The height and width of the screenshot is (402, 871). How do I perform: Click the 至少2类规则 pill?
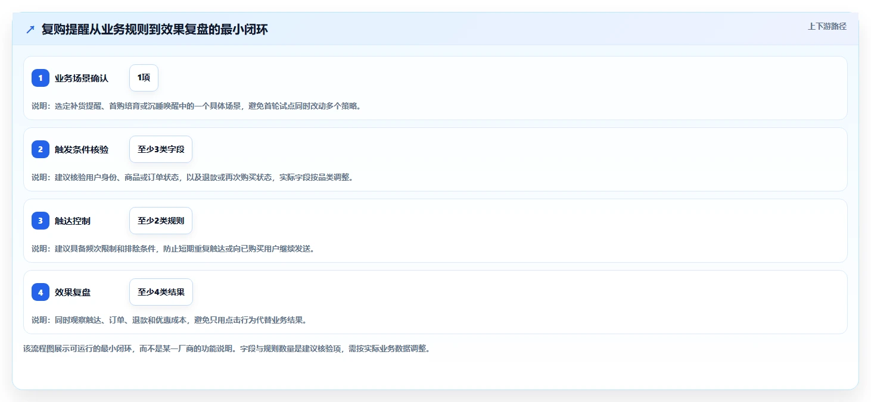coord(161,221)
